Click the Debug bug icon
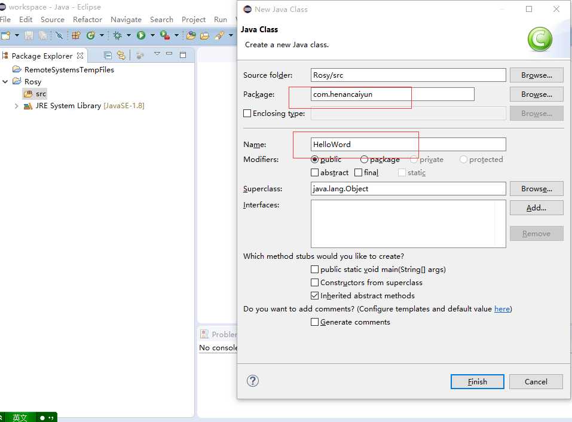The height and width of the screenshot is (422, 572). click(x=118, y=35)
